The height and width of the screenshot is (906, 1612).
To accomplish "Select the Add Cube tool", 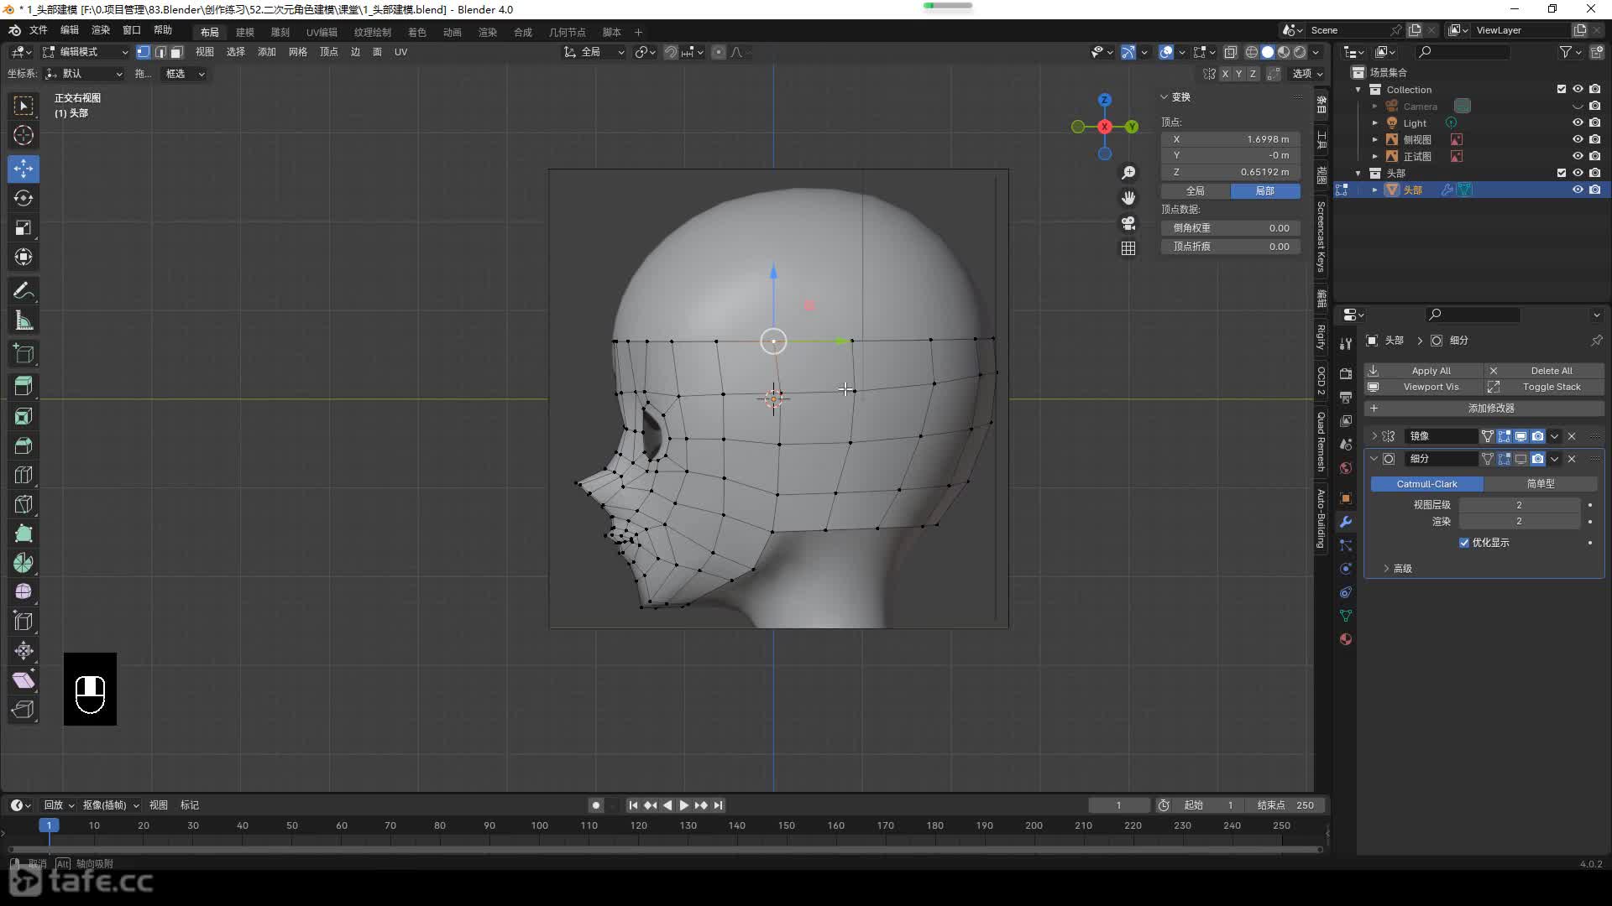I will 24,354.
